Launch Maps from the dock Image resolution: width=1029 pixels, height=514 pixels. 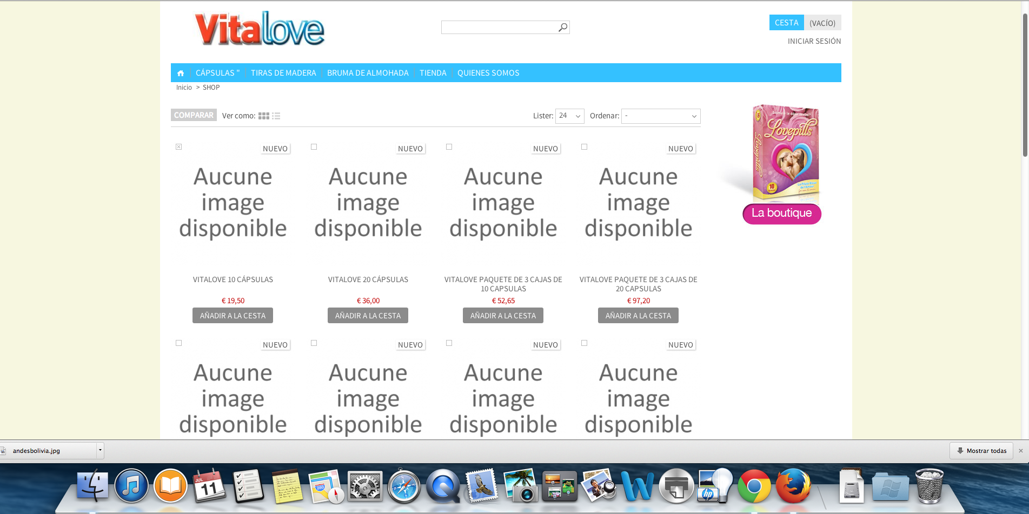point(326,486)
